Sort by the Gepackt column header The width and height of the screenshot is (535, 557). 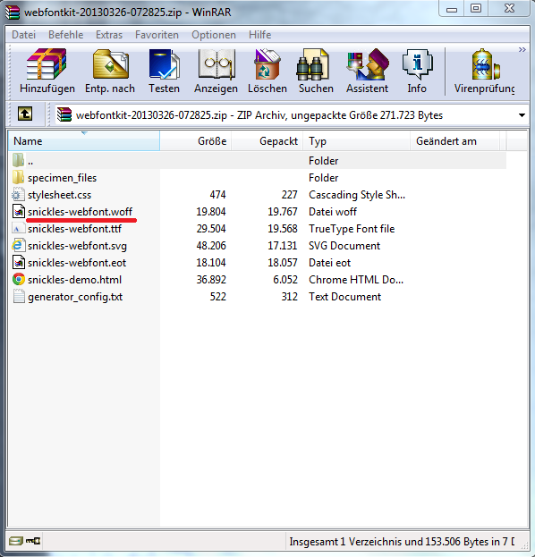[x=267, y=141]
